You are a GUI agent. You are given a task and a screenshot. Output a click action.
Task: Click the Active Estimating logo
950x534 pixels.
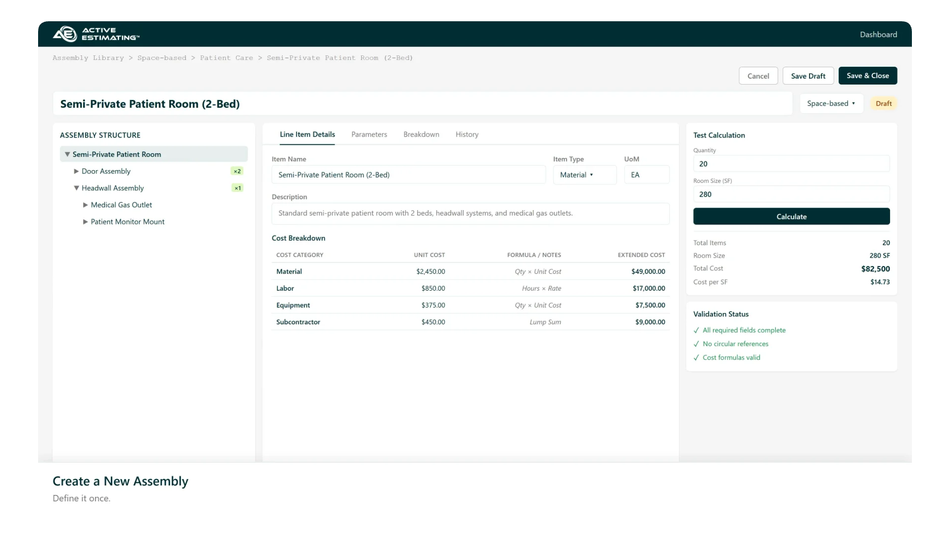(x=96, y=34)
